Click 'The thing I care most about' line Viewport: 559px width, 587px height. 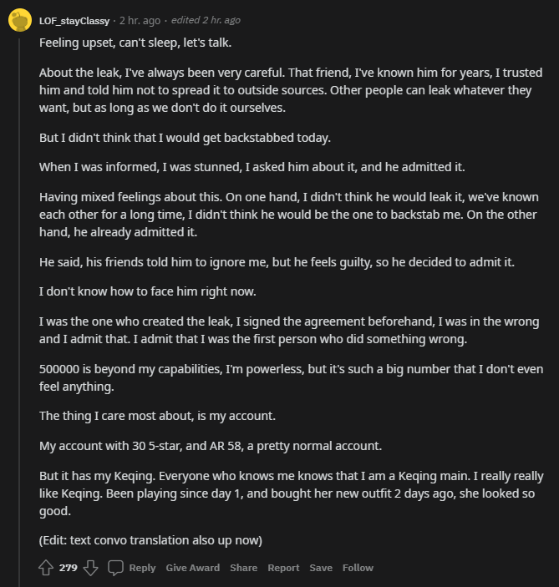point(157,416)
